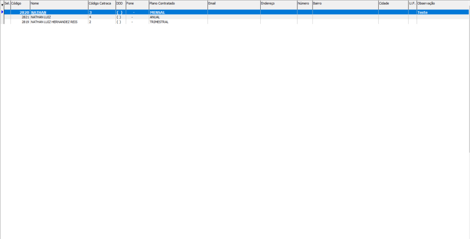Click the Sel. cell of row 2819
The width and height of the screenshot is (470, 239).
click(x=7, y=22)
